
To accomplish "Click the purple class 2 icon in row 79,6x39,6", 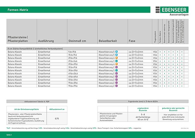I will (x=116, y=83).
